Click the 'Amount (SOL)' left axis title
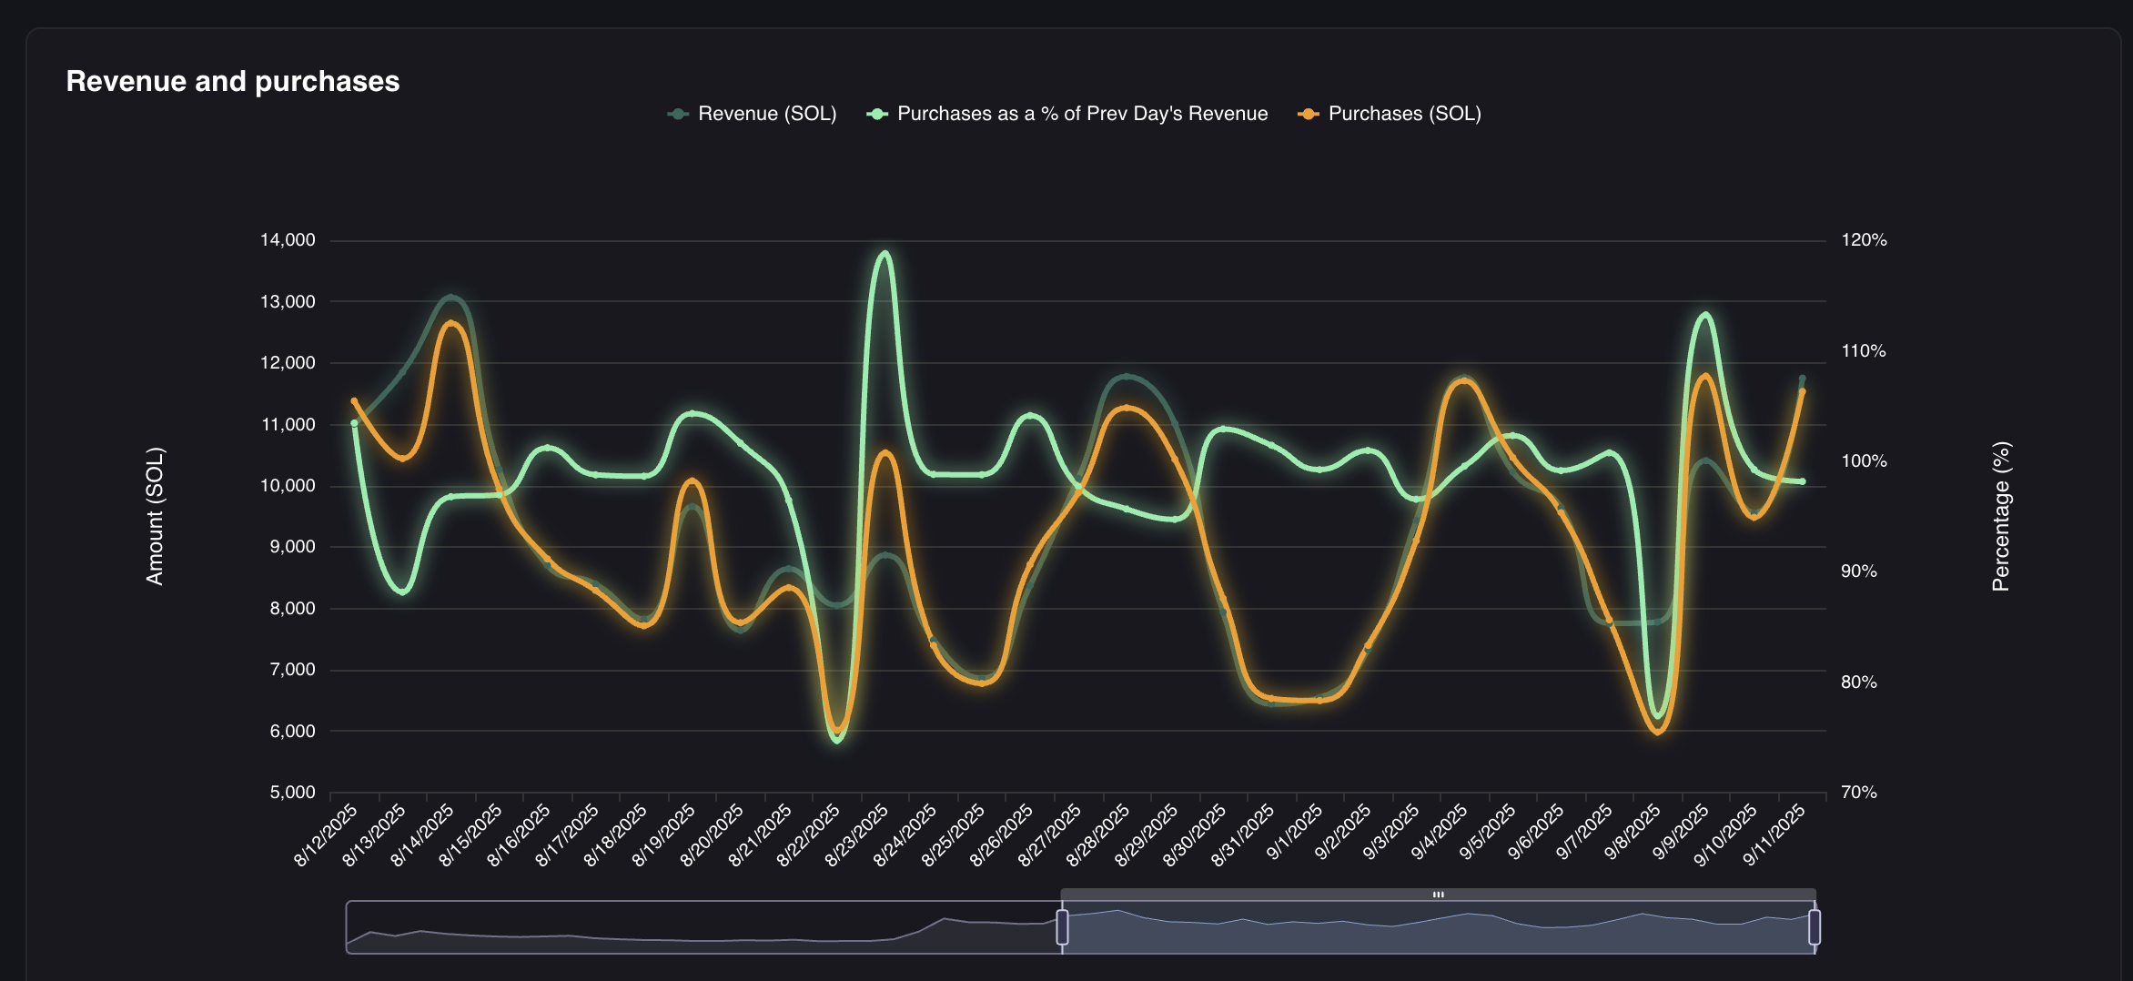 click(x=155, y=516)
